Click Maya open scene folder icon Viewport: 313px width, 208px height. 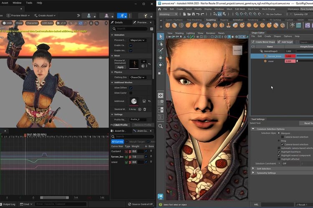tap(189, 14)
